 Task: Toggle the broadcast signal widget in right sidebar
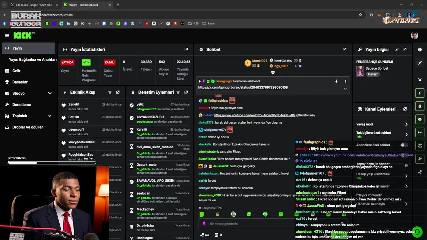420,132
